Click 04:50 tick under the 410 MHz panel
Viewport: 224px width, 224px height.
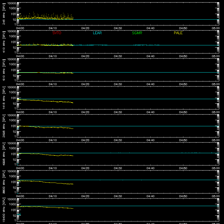183,56
